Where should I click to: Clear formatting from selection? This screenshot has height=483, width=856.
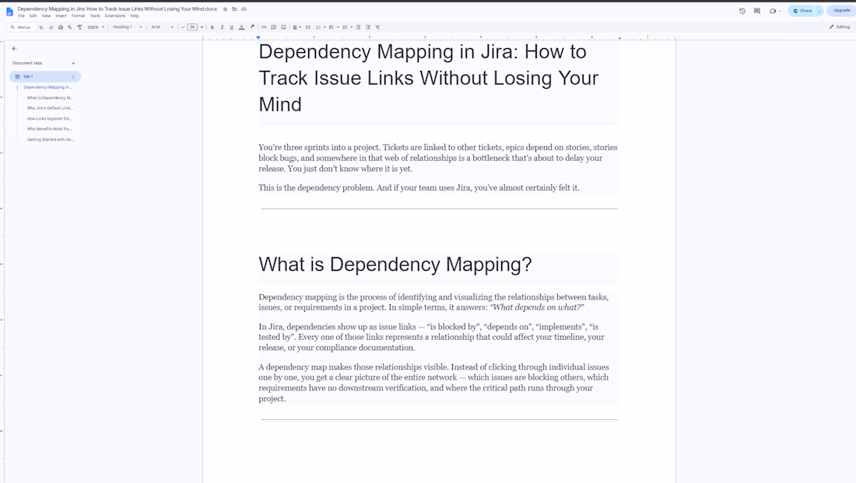[x=377, y=27]
